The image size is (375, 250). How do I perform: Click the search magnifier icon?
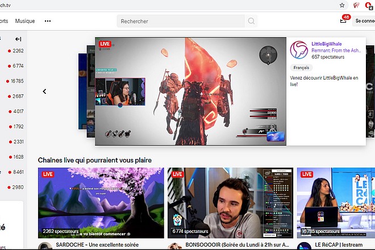pos(252,22)
